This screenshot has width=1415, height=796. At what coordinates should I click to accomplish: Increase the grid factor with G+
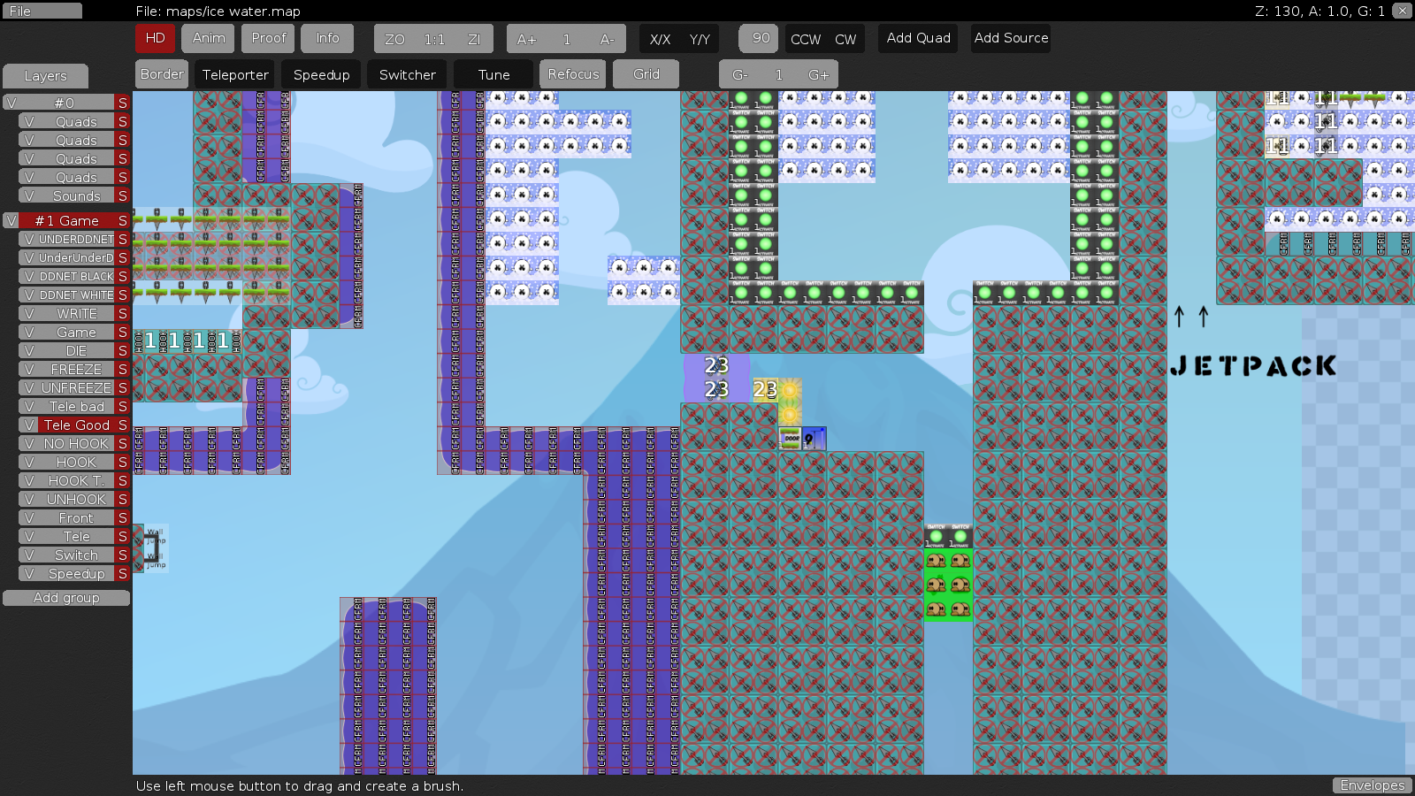[818, 74]
